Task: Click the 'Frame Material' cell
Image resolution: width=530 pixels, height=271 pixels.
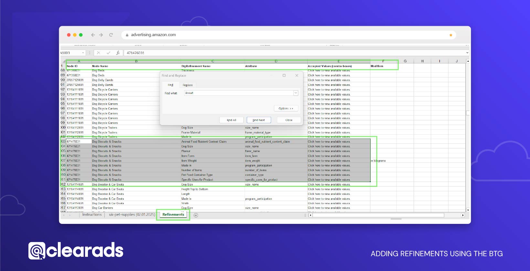Action: (213, 132)
